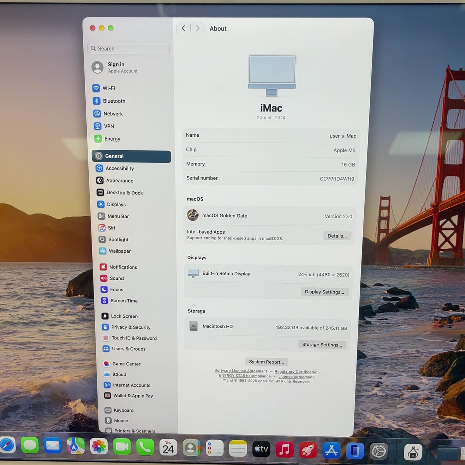This screenshot has height=465, width=465.
Task: Open VPN settings
Action: 103,126
